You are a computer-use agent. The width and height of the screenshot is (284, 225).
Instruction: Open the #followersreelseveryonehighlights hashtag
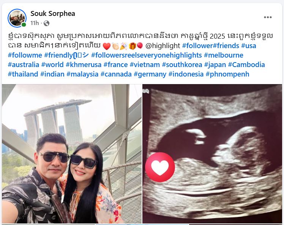pyautogui.click(x=146, y=55)
